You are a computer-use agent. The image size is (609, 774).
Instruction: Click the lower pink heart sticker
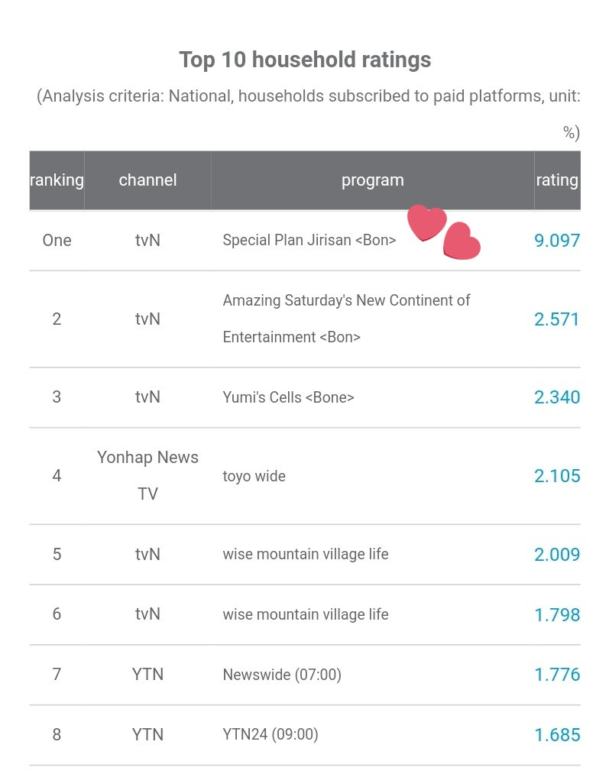click(x=462, y=241)
